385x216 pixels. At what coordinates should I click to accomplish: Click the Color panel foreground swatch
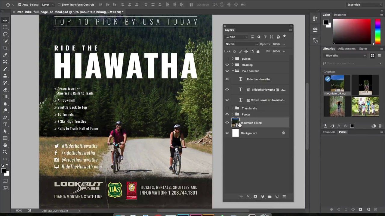tap(326, 22)
